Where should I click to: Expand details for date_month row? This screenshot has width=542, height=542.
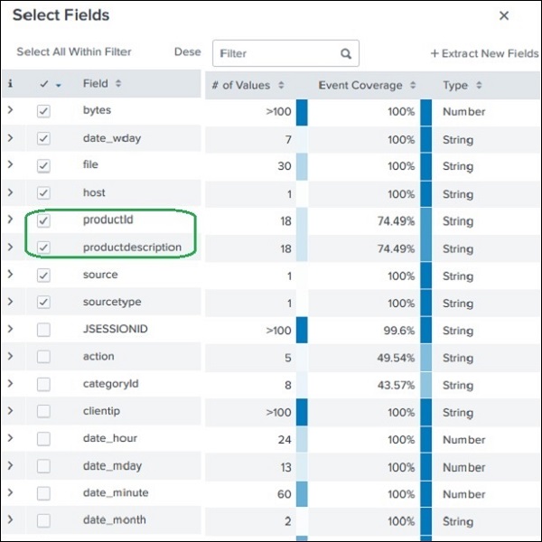point(11,520)
